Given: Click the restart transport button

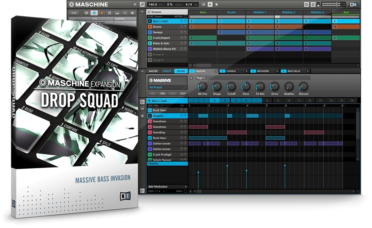Looking at the screenshot, I should 203,4.
